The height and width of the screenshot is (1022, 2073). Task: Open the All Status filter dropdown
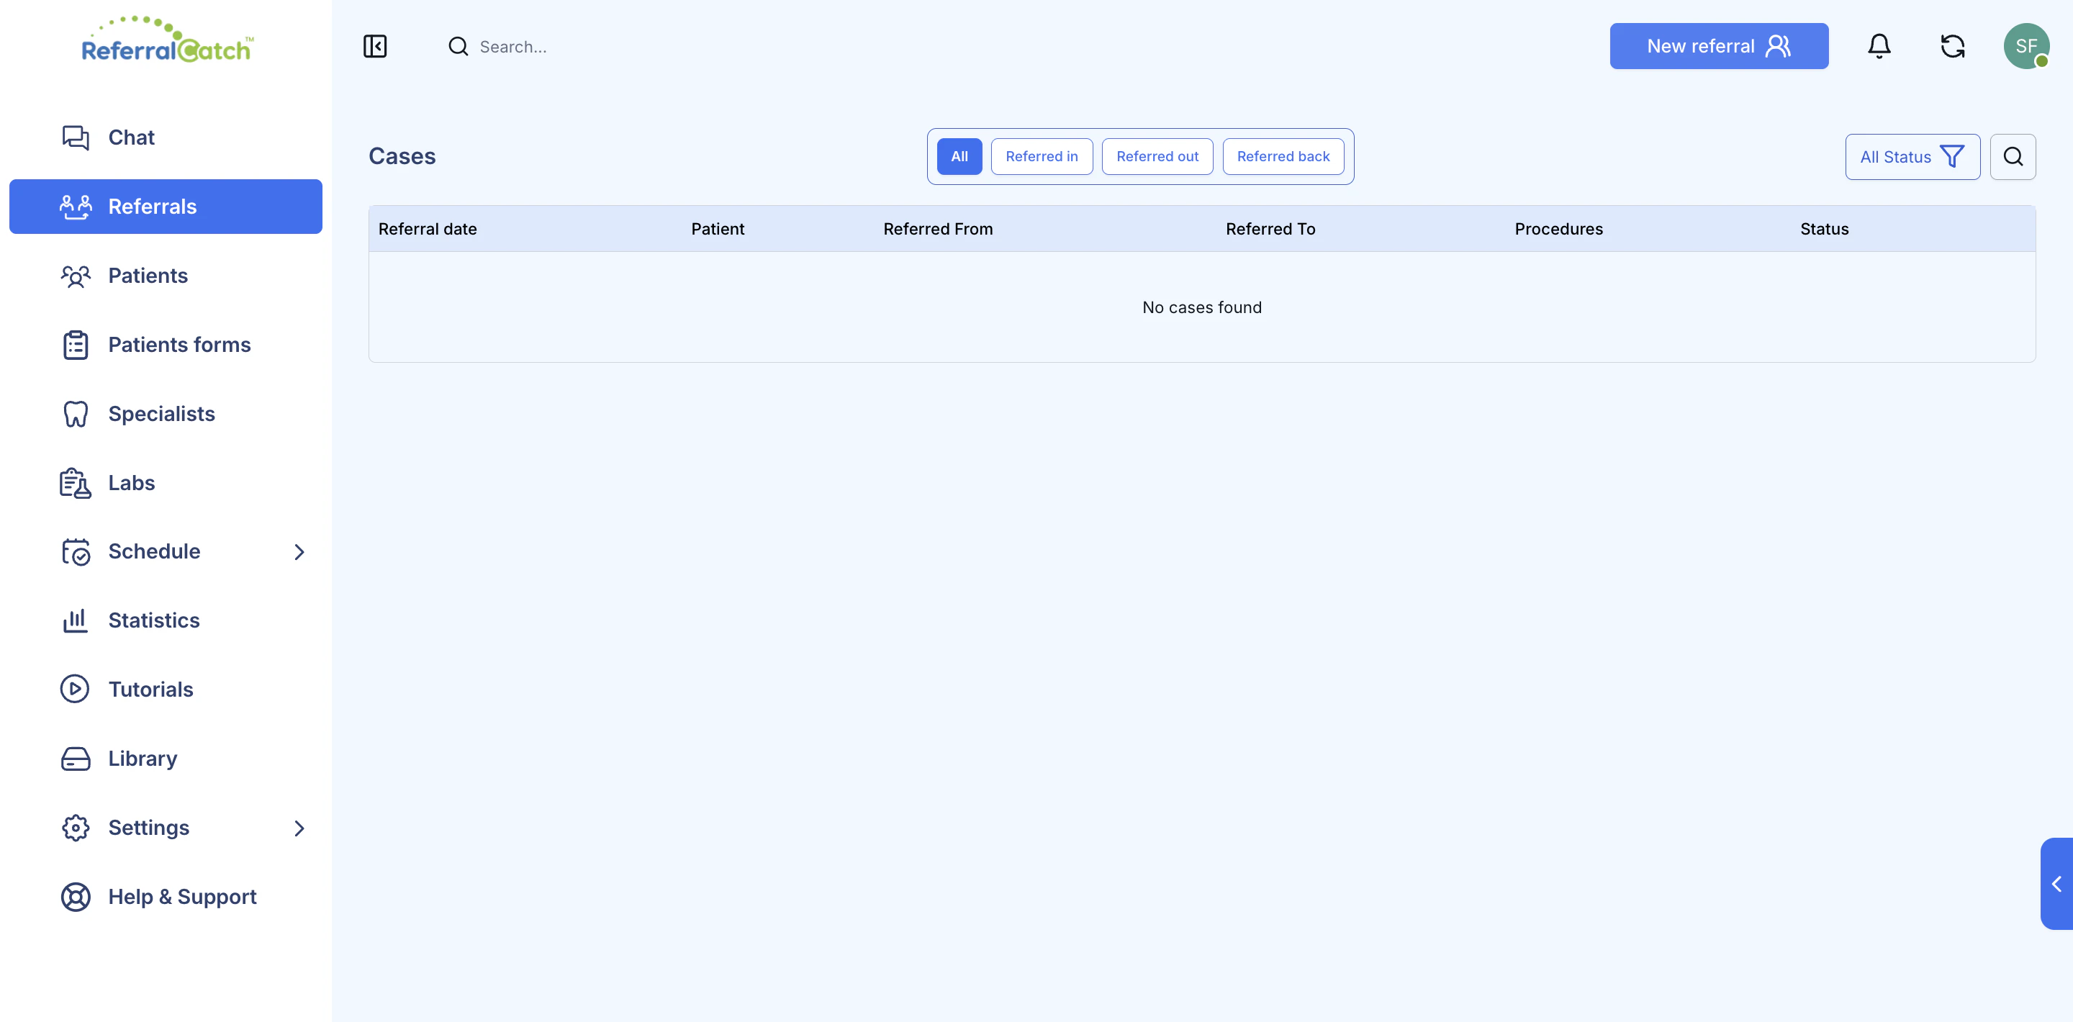[x=1912, y=157]
